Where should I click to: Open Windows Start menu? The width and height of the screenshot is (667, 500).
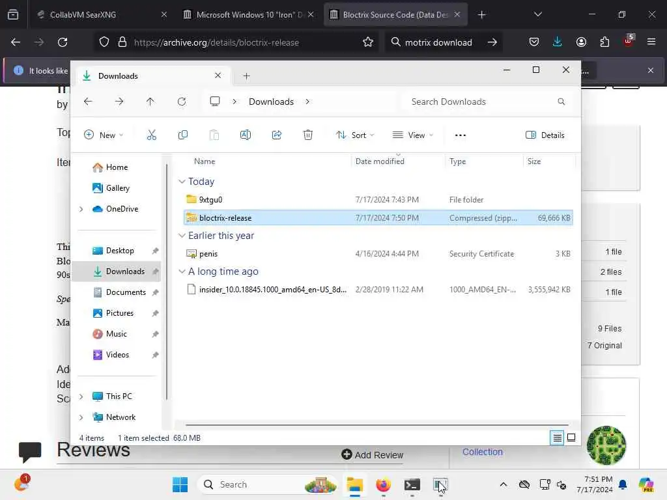coord(180,484)
